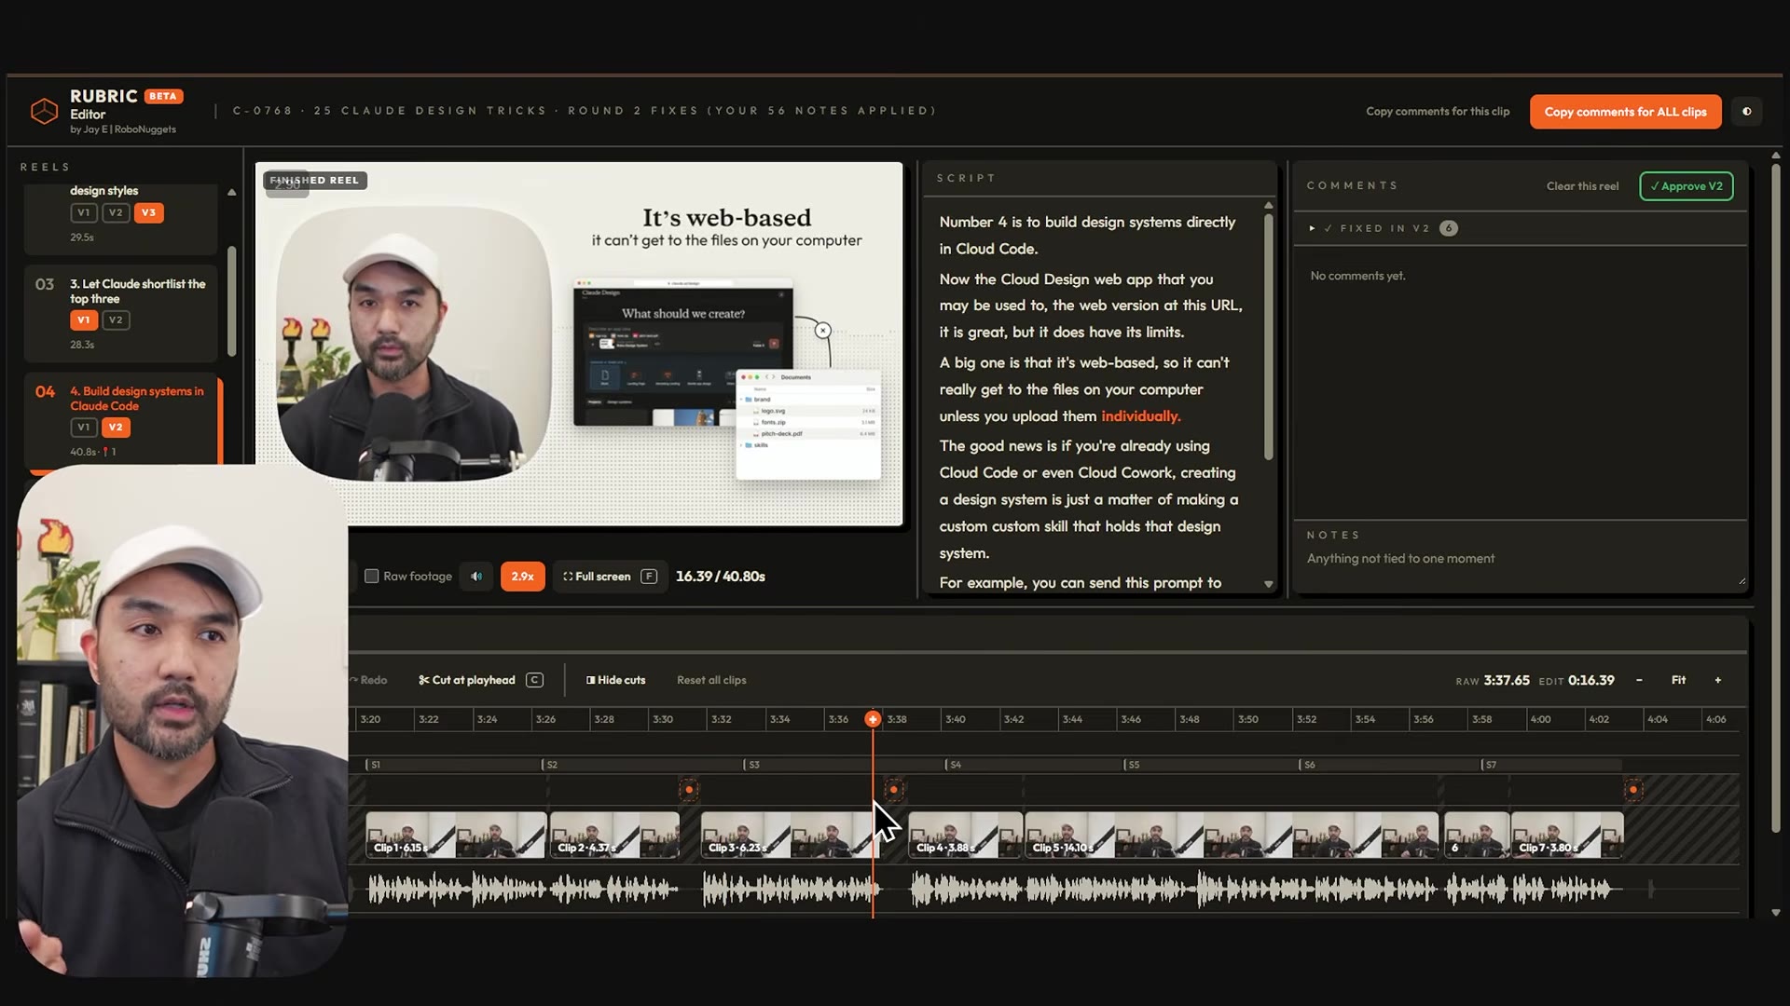
Task: Jump to section marker S4
Action: tap(953, 765)
